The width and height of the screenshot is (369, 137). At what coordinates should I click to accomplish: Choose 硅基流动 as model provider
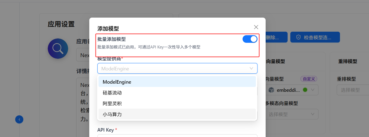click(177, 93)
